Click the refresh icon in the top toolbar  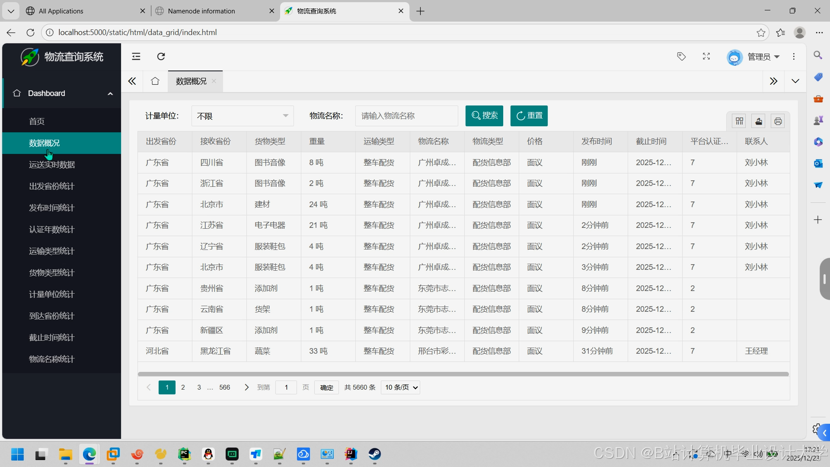[161, 57]
